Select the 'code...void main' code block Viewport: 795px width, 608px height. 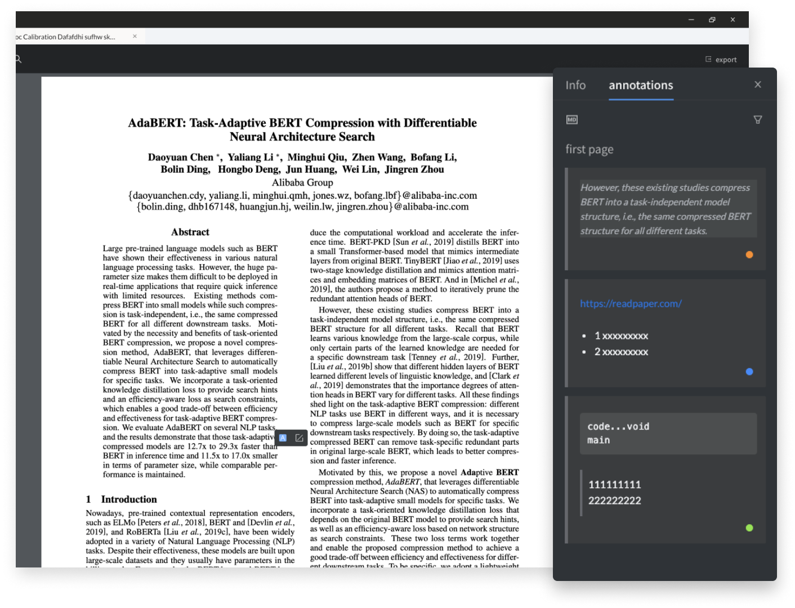(x=668, y=433)
